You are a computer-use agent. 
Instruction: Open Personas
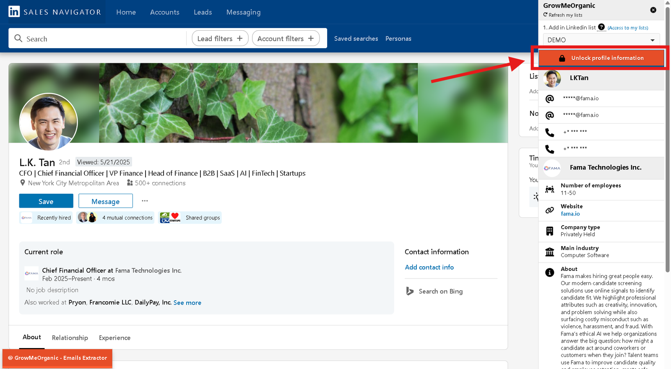coord(398,39)
